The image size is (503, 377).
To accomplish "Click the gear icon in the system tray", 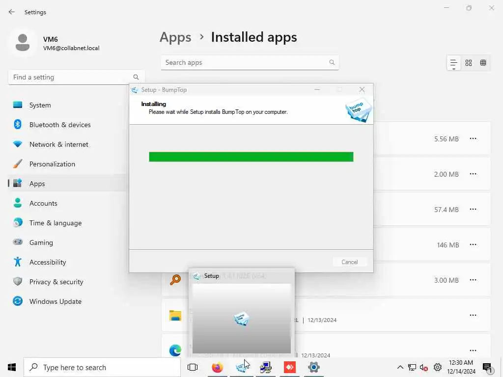I will click(438, 367).
